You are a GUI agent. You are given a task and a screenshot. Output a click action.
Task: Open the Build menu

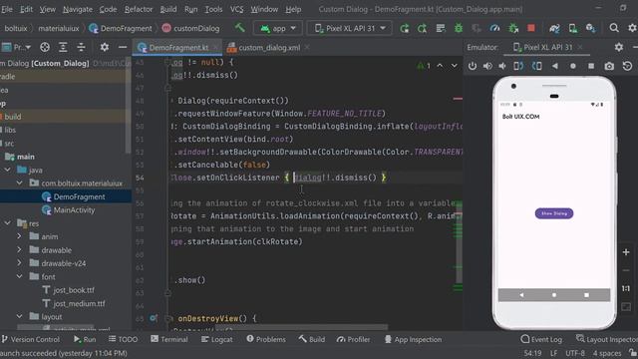168,9
